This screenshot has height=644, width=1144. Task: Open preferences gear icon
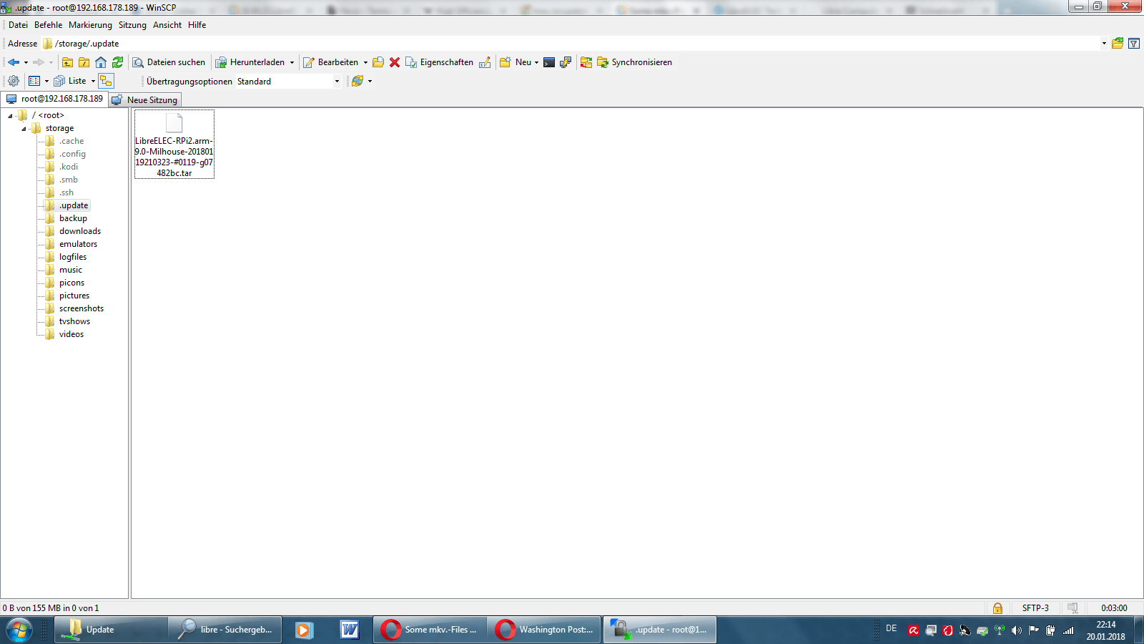[x=14, y=81]
